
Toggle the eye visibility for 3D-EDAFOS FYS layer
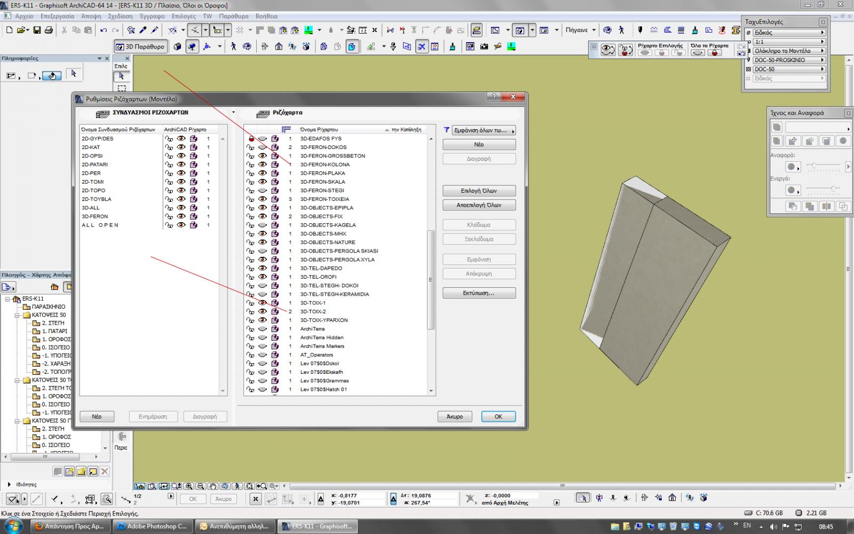(x=262, y=139)
